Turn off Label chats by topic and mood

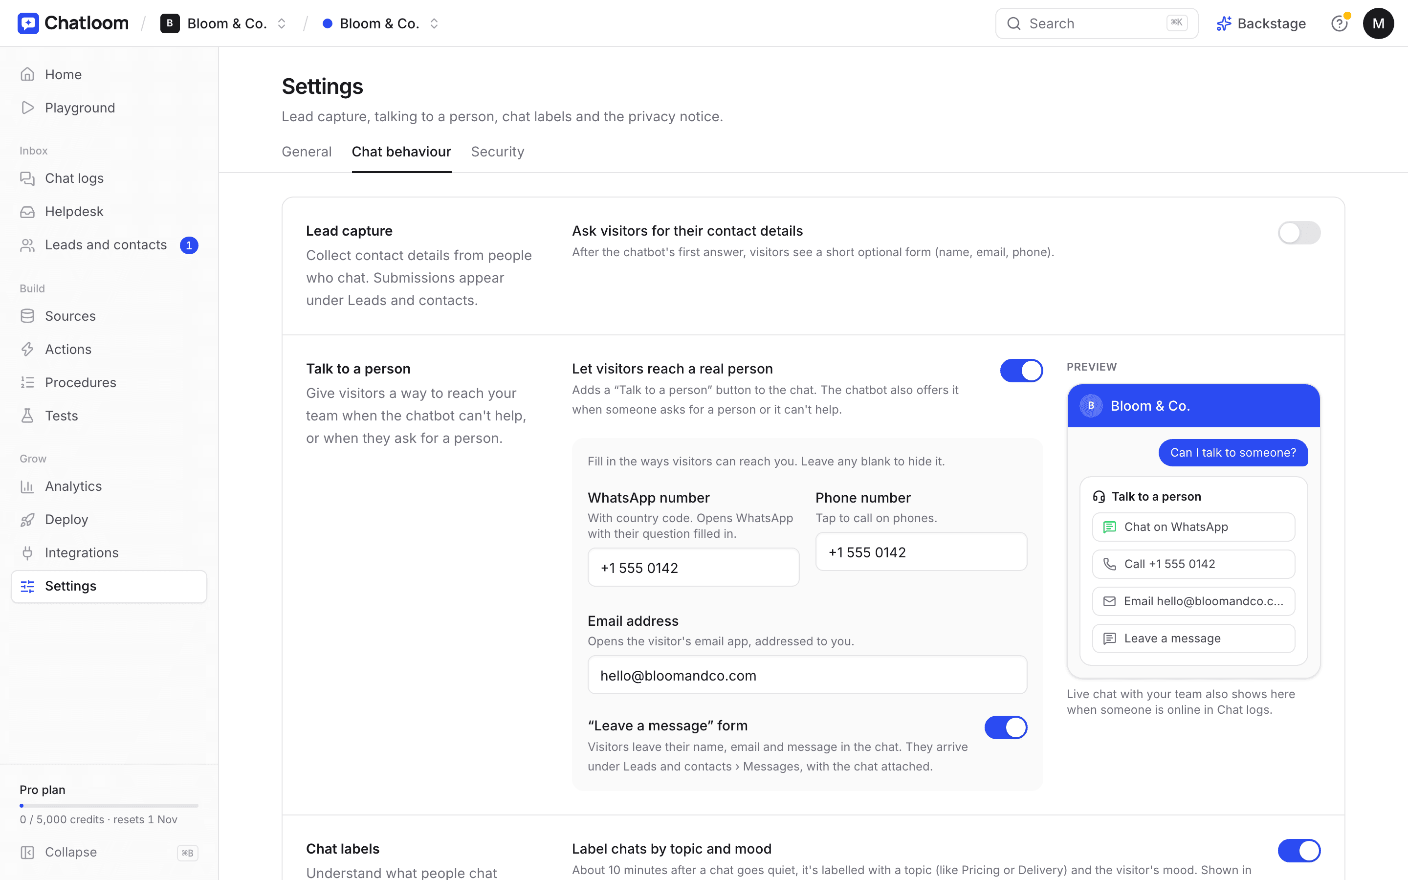pos(1298,850)
